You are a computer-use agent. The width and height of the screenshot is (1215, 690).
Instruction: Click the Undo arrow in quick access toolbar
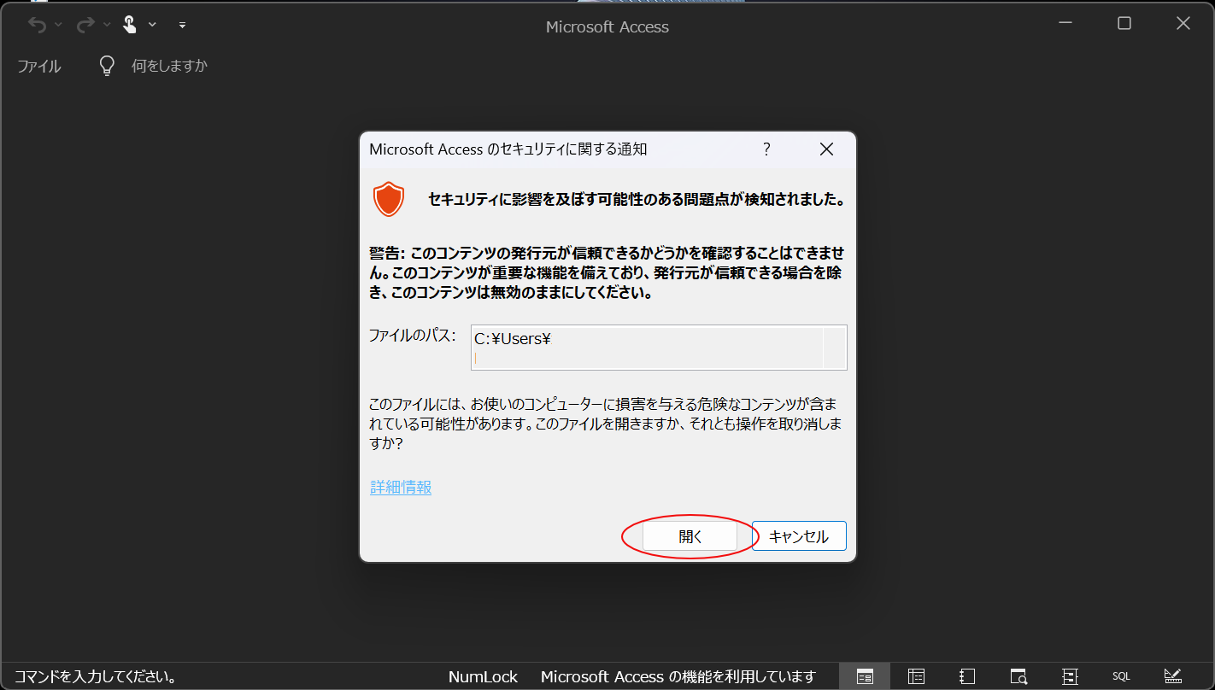click(x=37, y=25)
